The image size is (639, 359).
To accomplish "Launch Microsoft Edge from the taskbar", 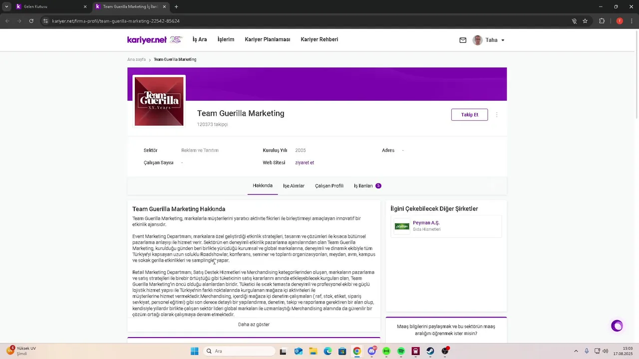I will pos(327,351).
